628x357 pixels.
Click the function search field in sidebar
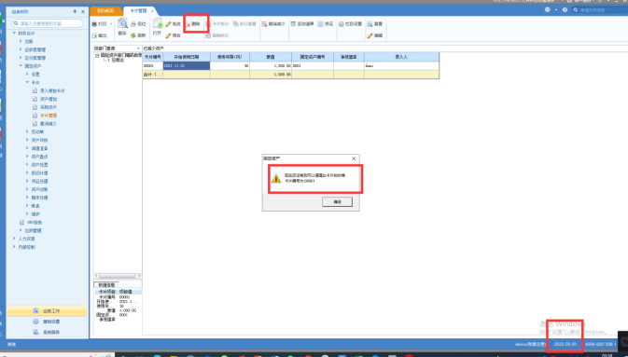click(x=48, y=23)
